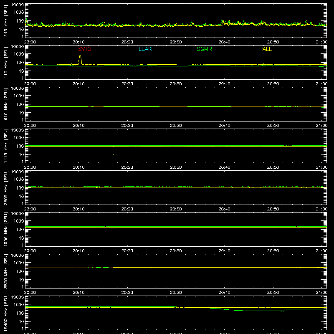
Task: Select the 20:30 time label under 1415 MHz plot
Action: click(176, 167)
